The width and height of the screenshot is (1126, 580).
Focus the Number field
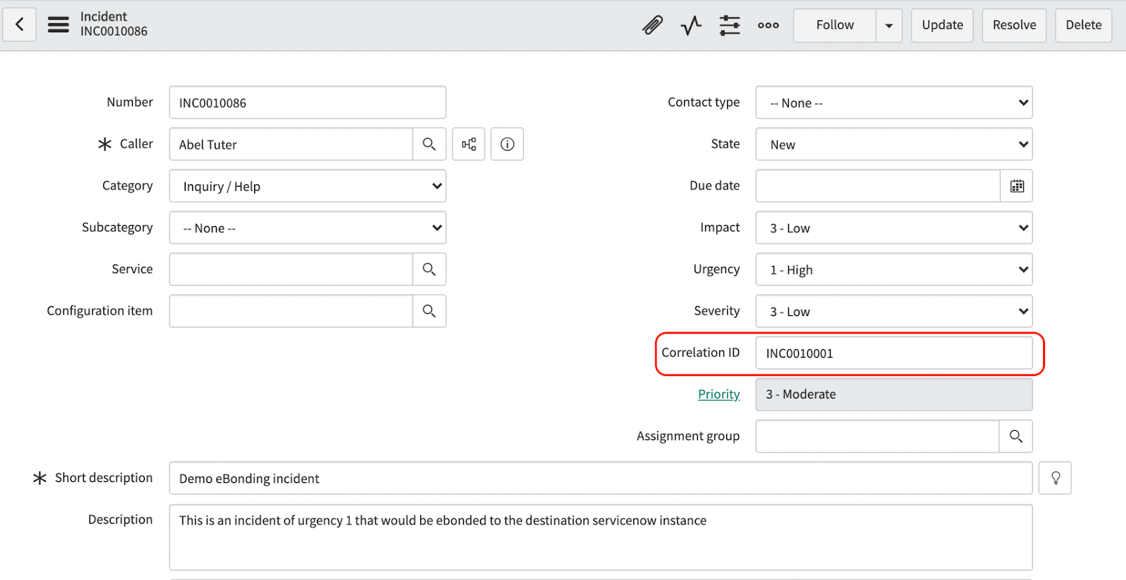tap(308, 103)
